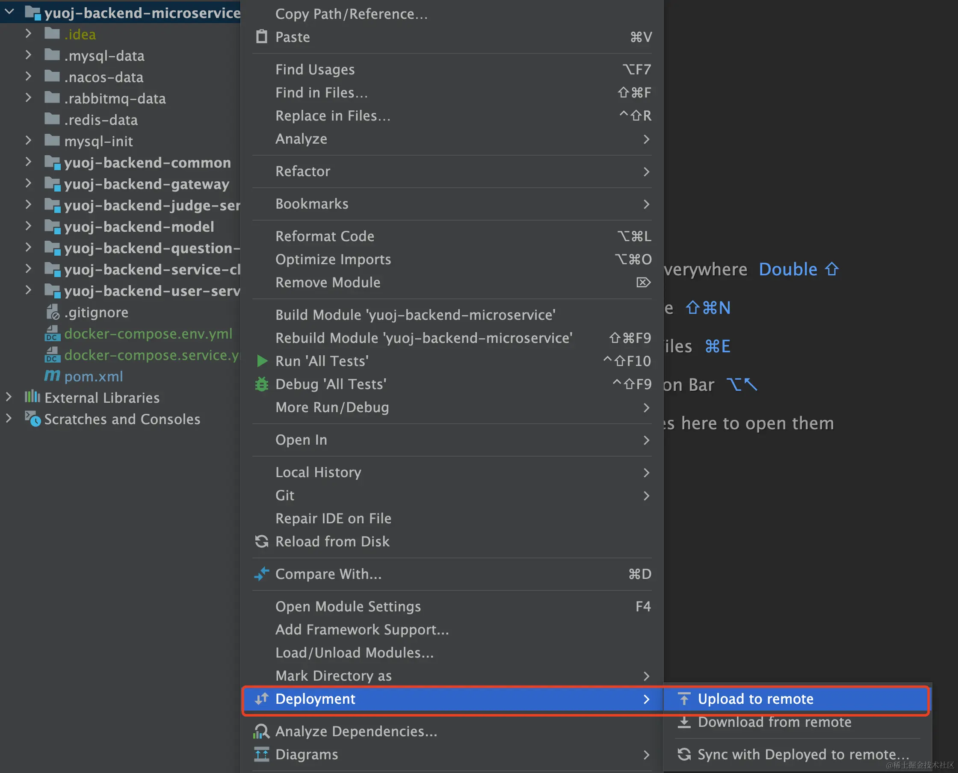Click the green Run 'All Tests' play icon

pyautogui.click(x=262, y=361)
